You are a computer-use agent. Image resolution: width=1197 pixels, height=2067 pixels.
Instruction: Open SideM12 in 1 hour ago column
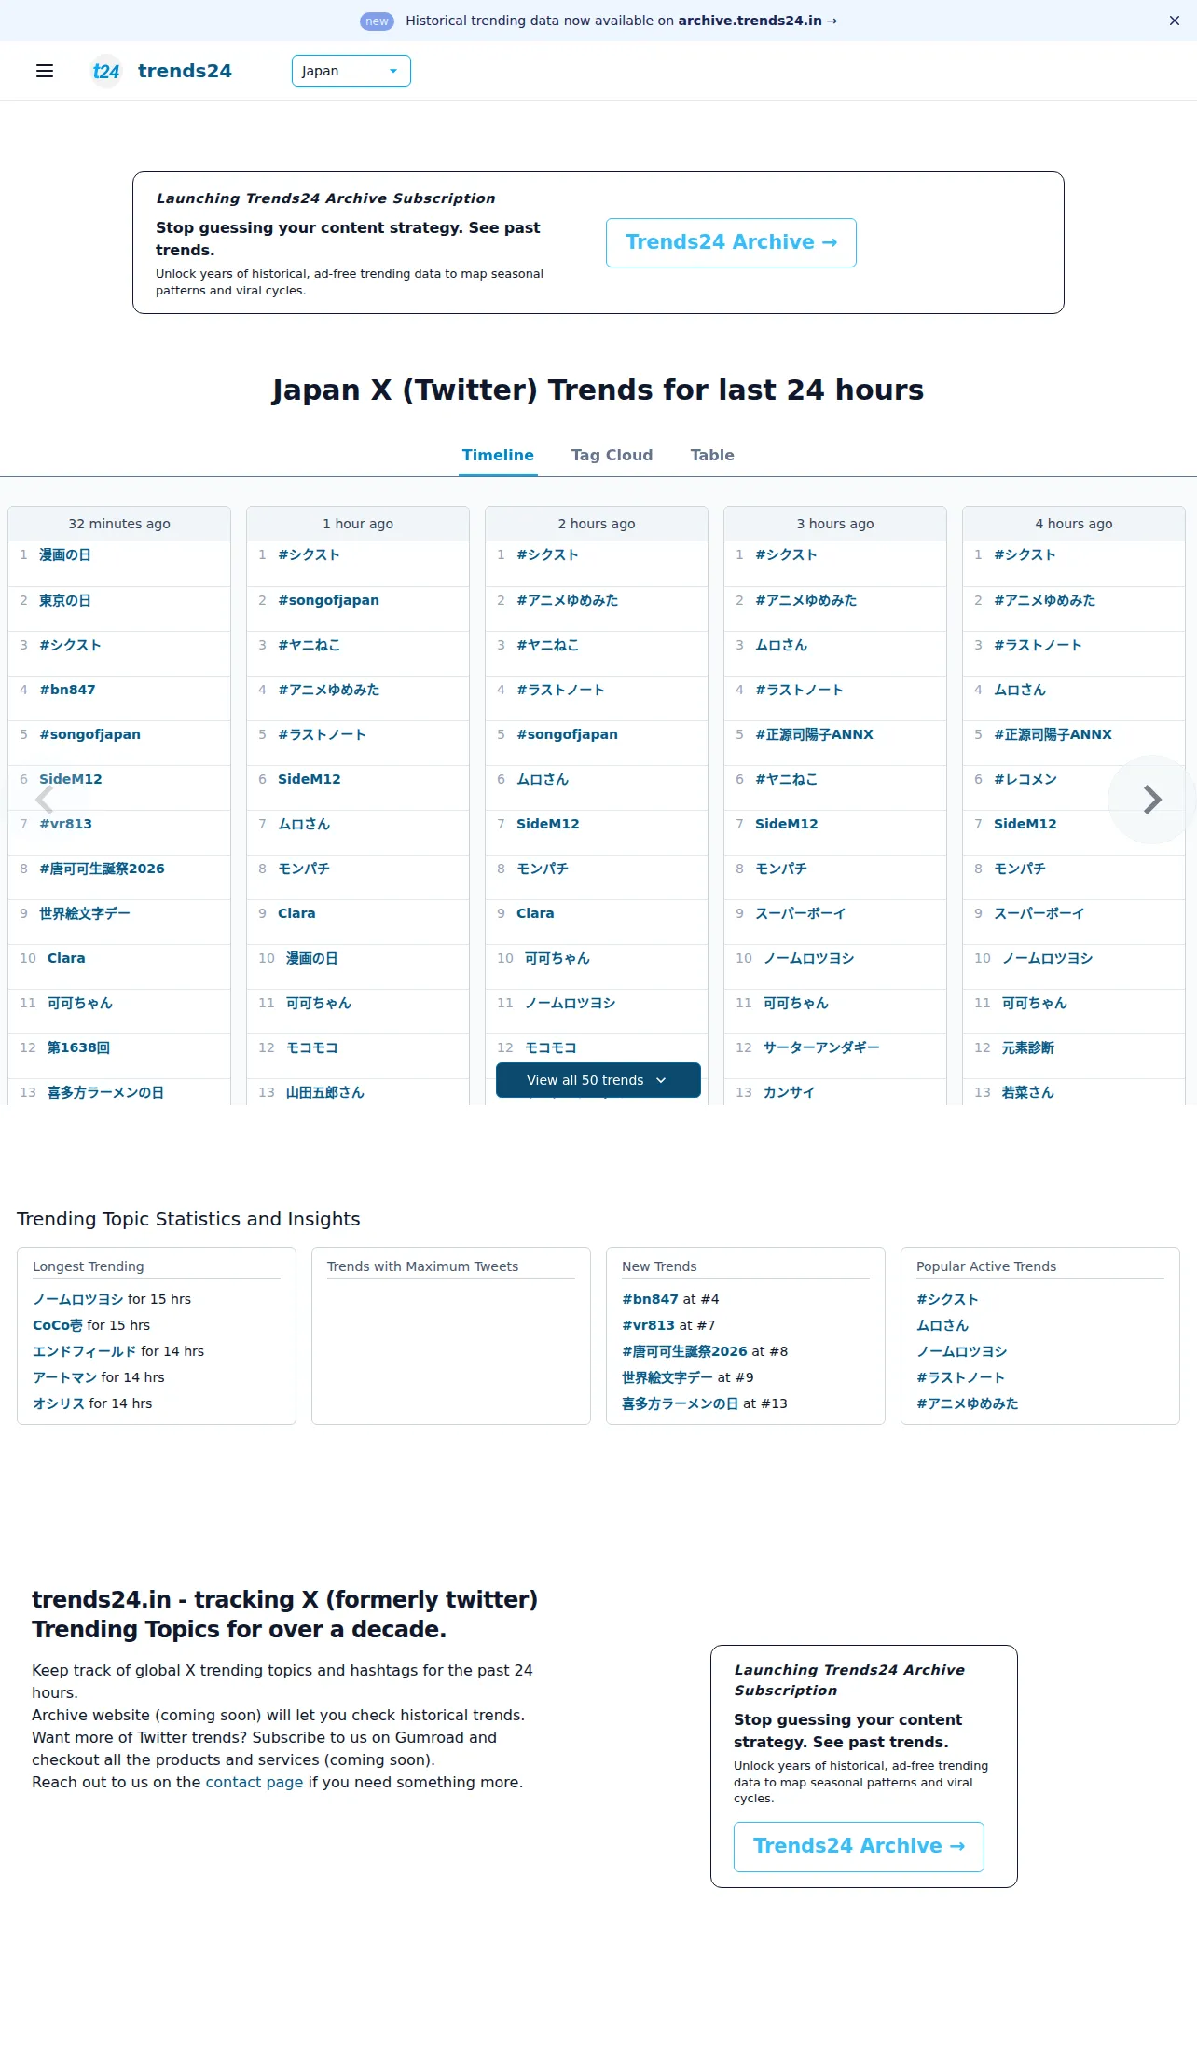click(310, 779)
